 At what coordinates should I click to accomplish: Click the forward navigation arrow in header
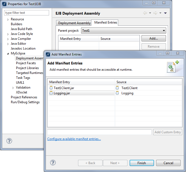click(x=155, y=13)
